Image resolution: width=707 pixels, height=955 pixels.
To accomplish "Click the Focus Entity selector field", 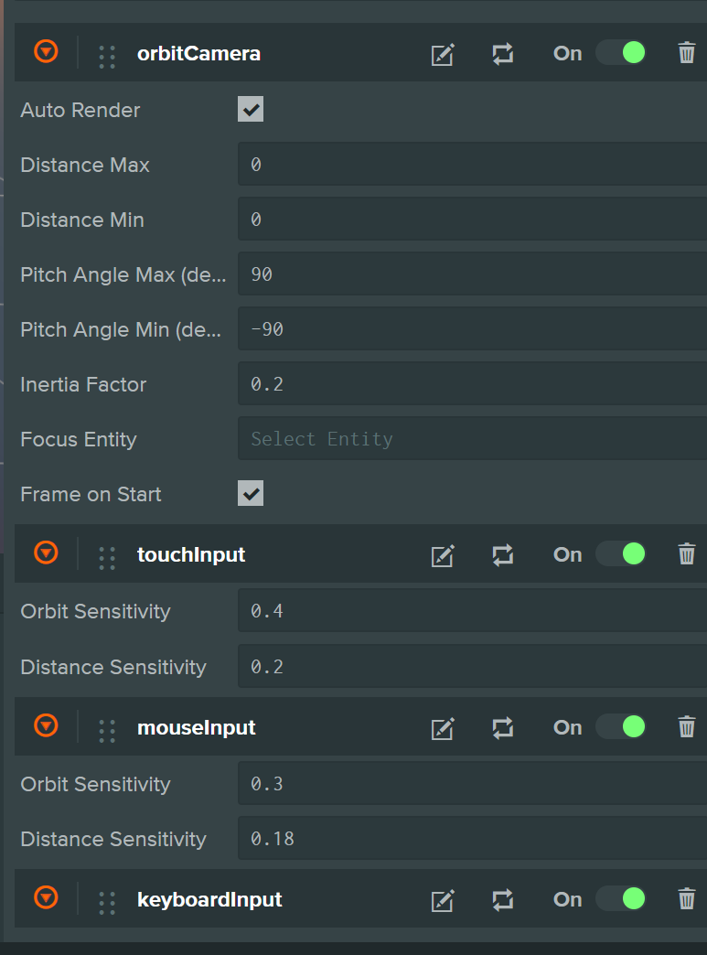I will [472, 439].
